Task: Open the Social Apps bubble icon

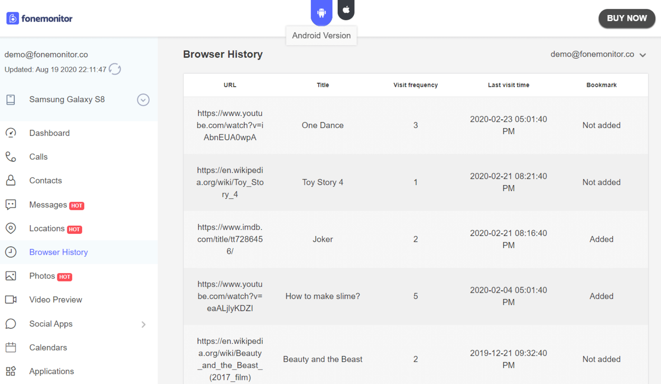Action: tap(11, 324)
